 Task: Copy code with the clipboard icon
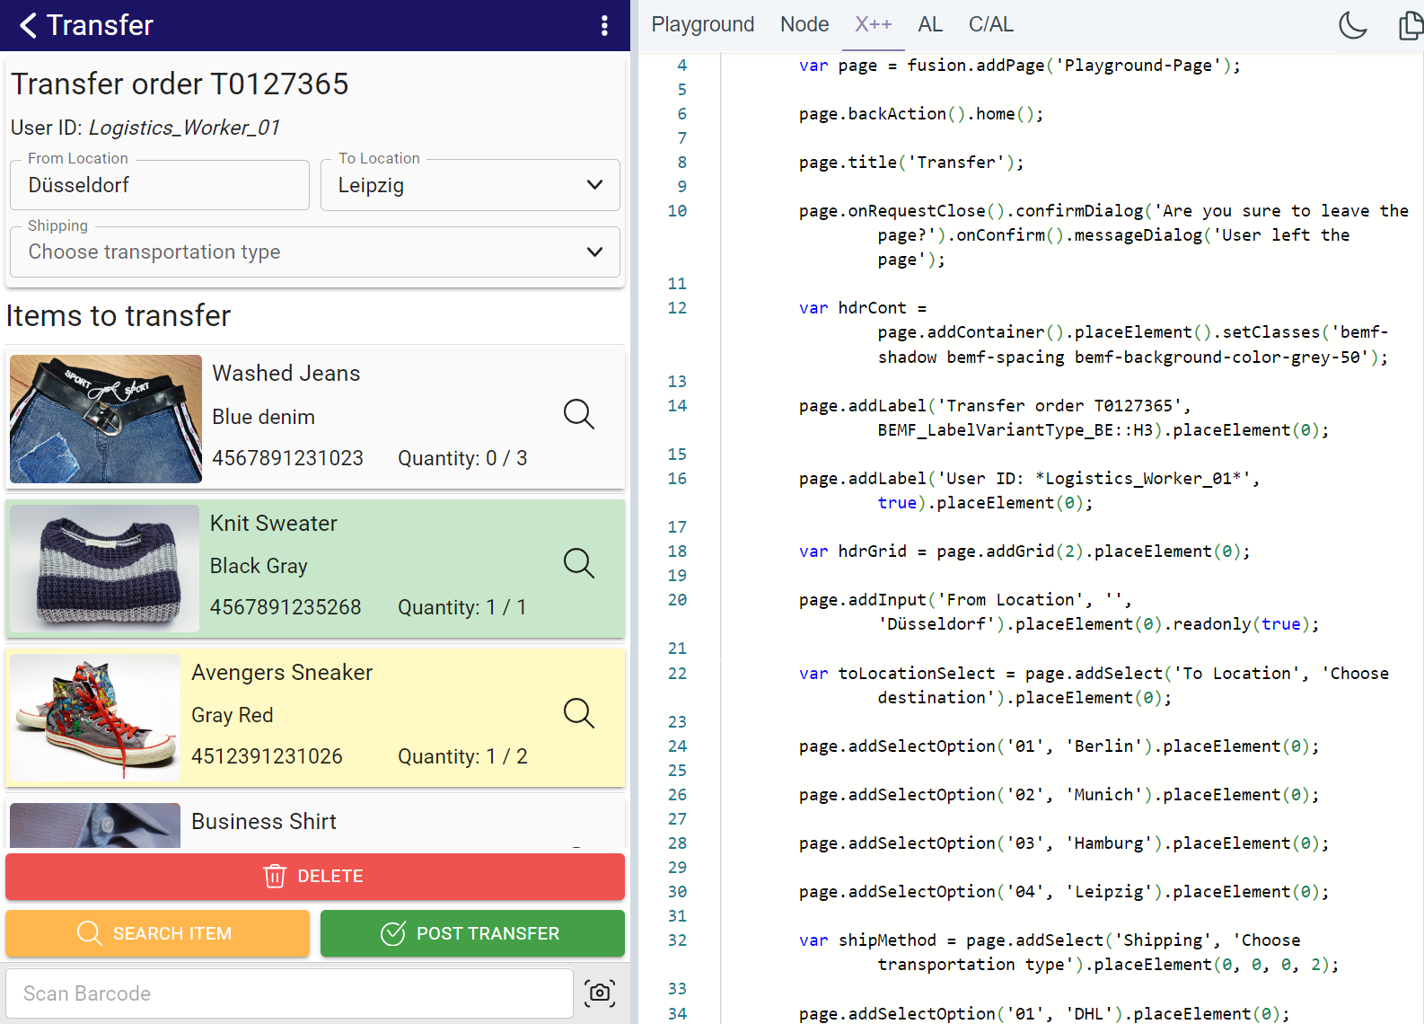click(x=1411, y=25)
